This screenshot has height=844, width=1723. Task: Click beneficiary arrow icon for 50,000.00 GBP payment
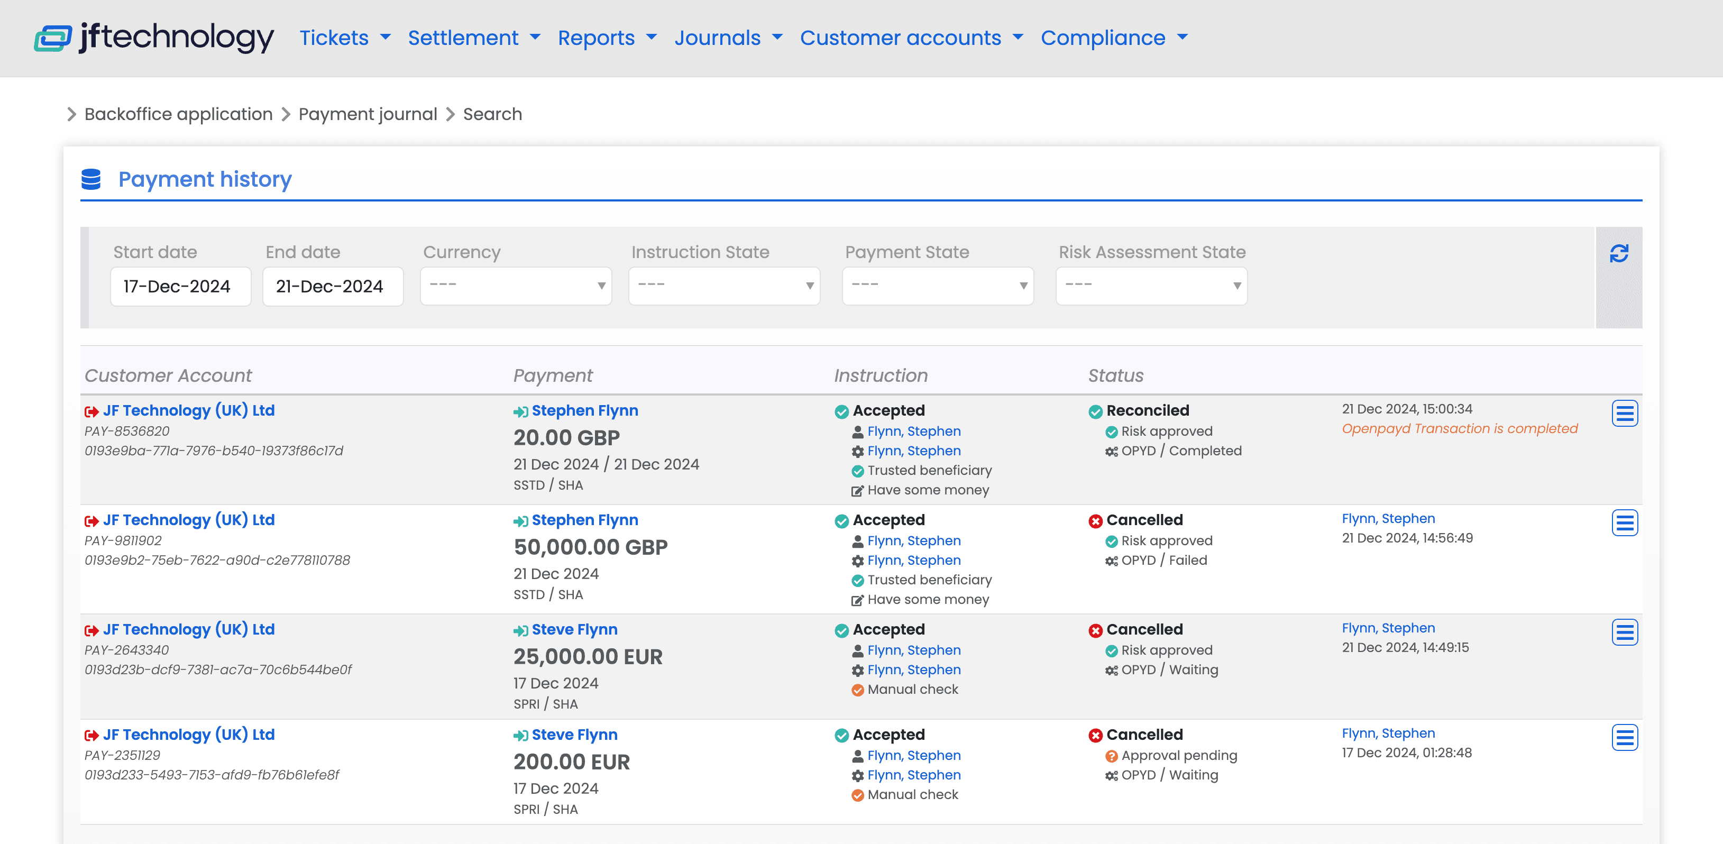520,521
